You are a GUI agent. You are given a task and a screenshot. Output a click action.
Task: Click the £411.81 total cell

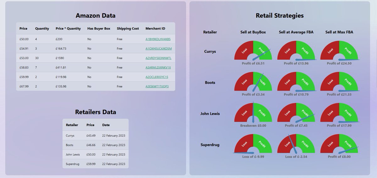tap(61, 67)
